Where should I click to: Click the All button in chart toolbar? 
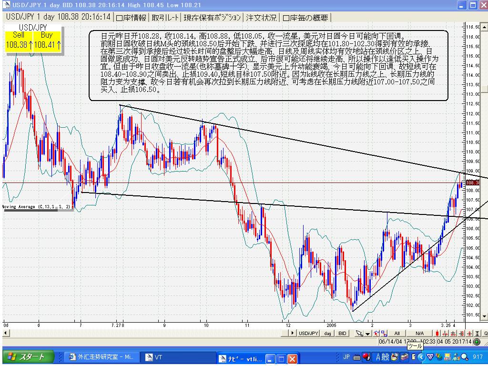pos(397,333)
